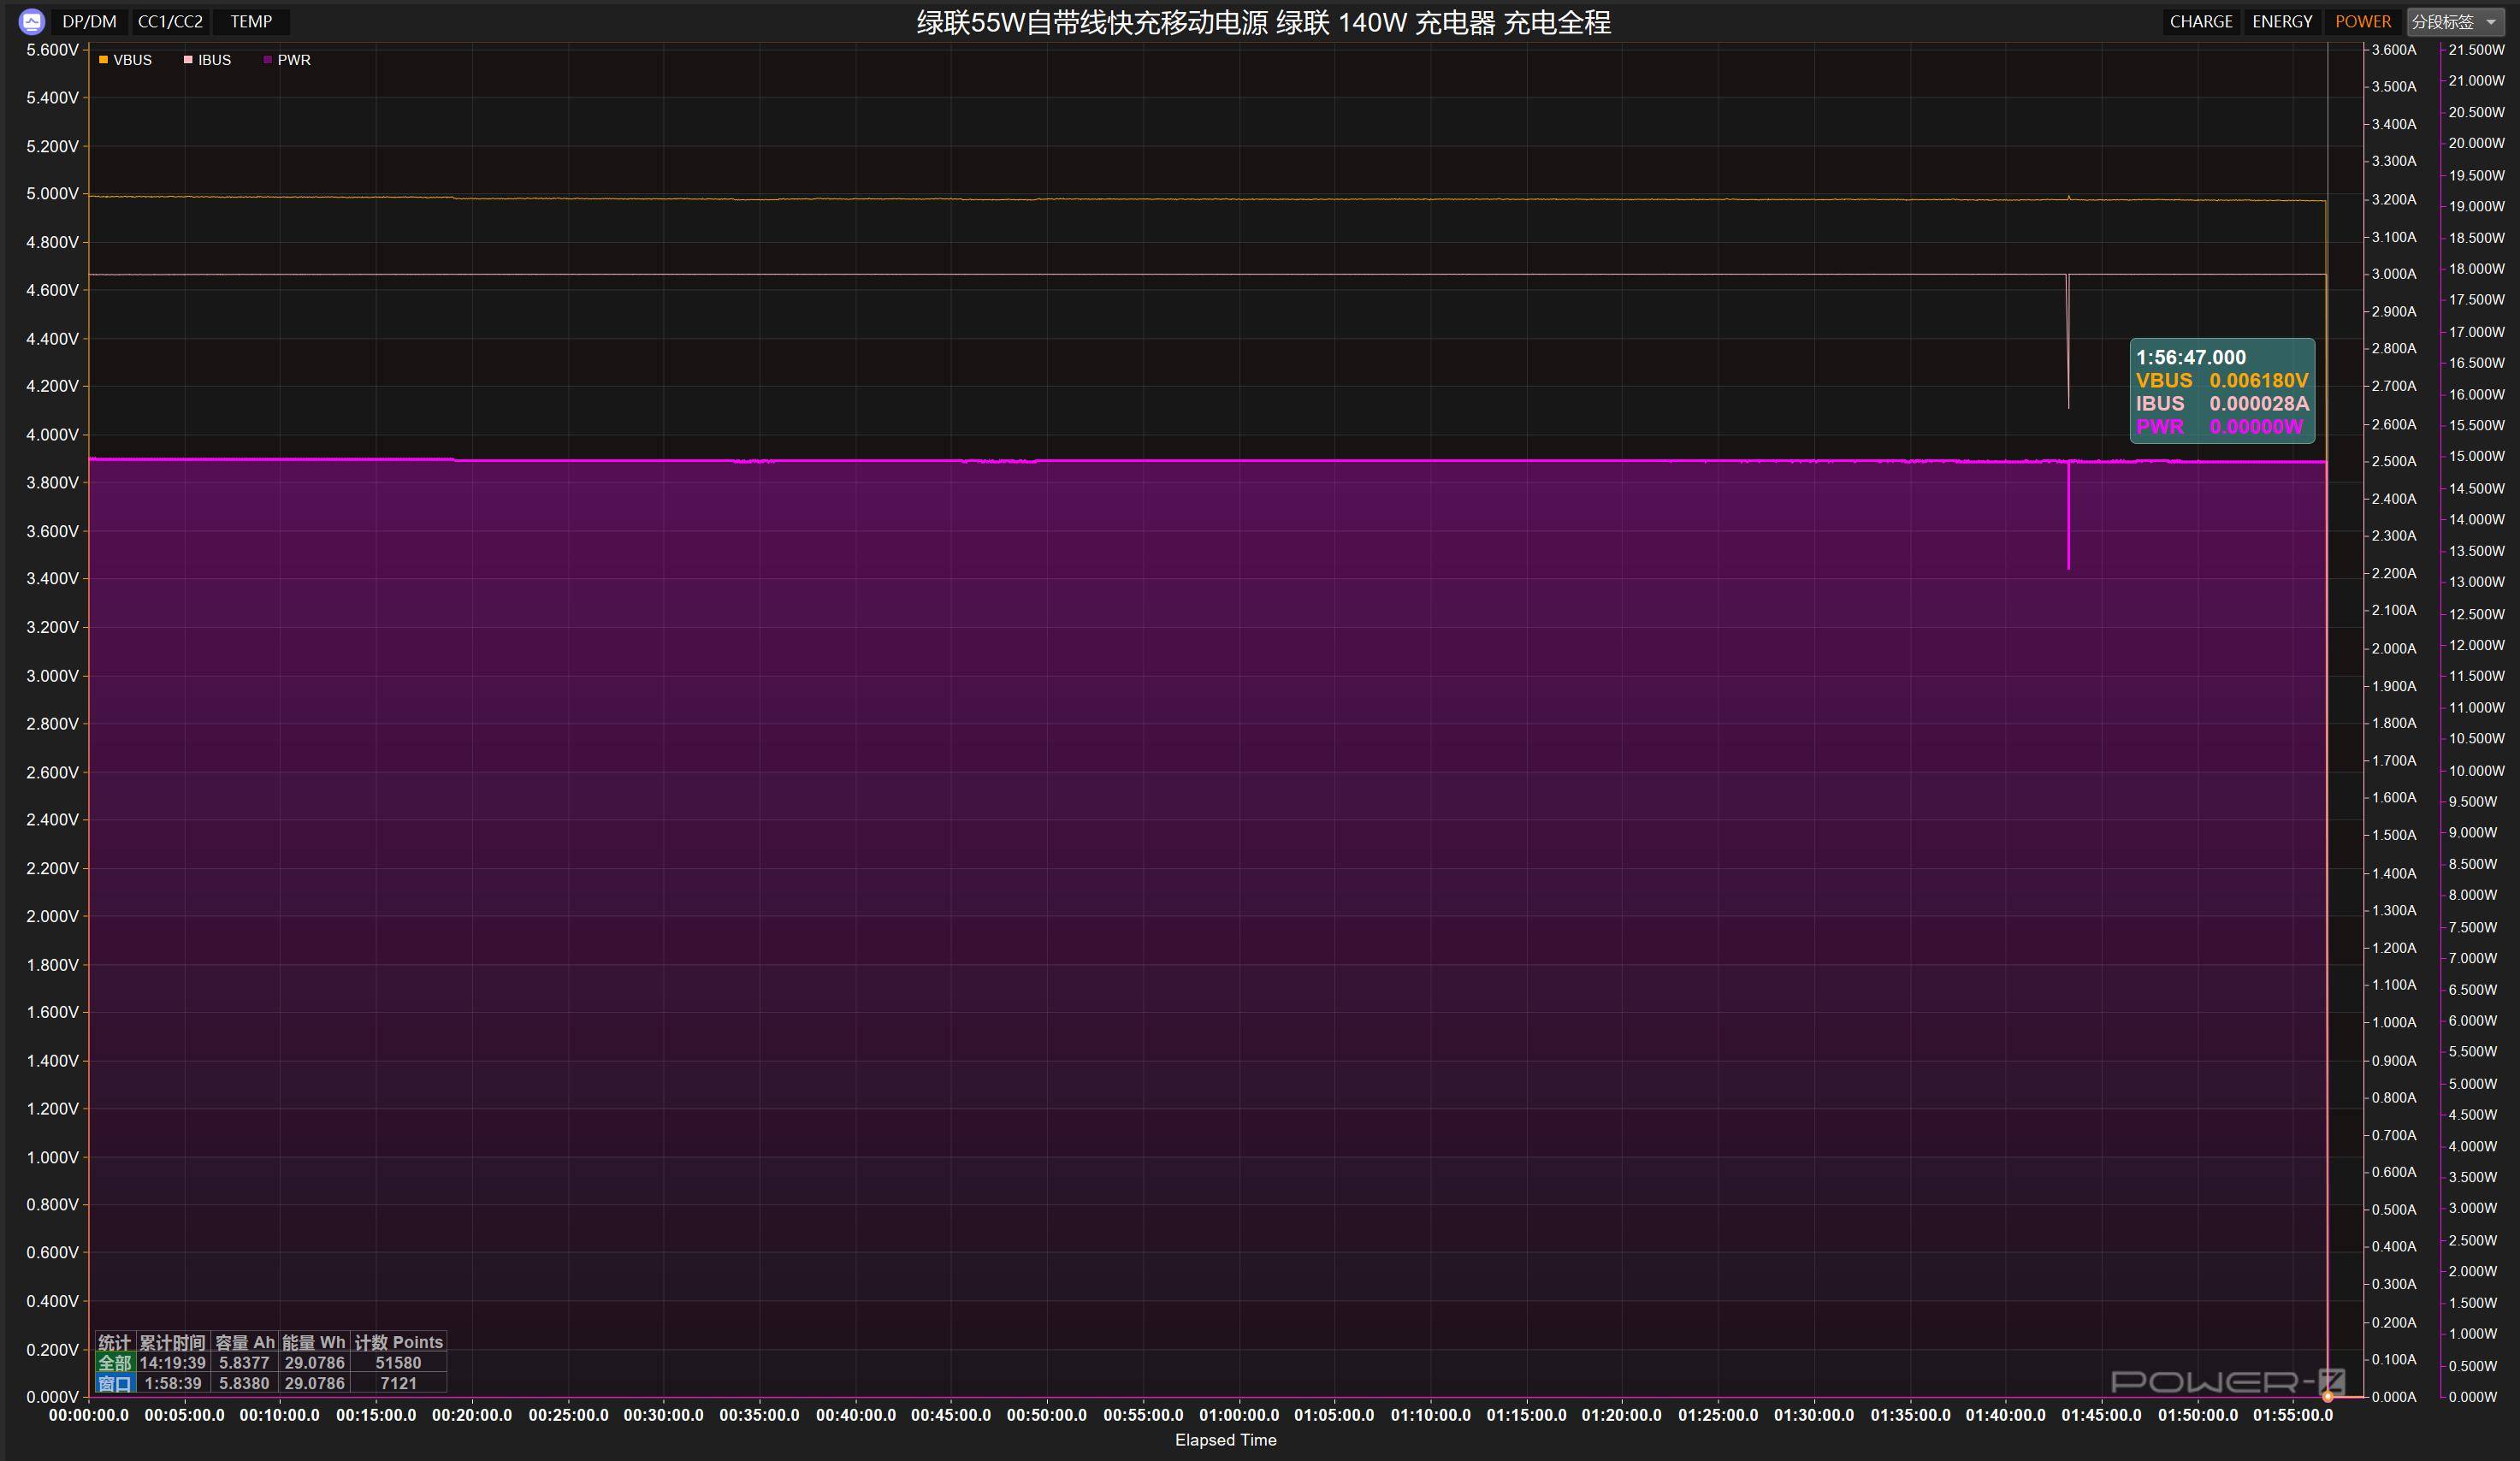Image resolution: width=2520 pixels, height=1461 pixels.
Task: Select the blue 窗口 statistics row
Action: point(115,1383)
